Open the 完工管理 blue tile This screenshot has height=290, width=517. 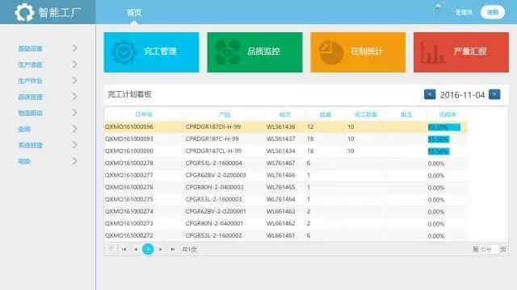(x=151, y=52)
